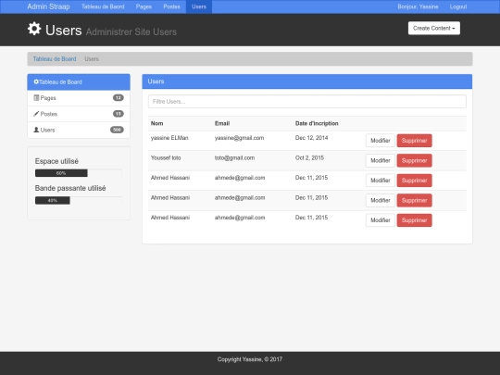500x375 pixels.
Task: Click the gear icon beside Users heading
Action: pyautogui.click(x=34, y=29)
